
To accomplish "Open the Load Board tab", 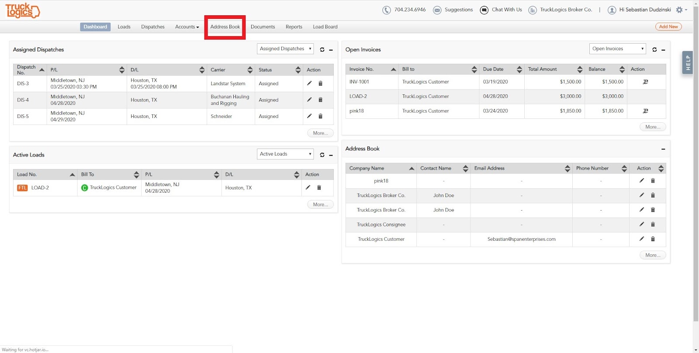I will (325, 27).
